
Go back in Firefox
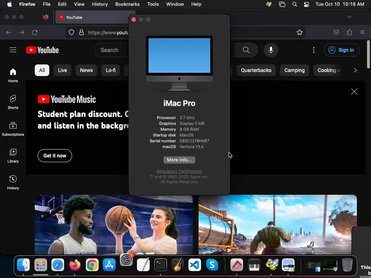pyautogui.click(x=9, y=32)
